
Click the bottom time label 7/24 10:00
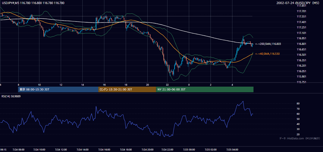39,150
